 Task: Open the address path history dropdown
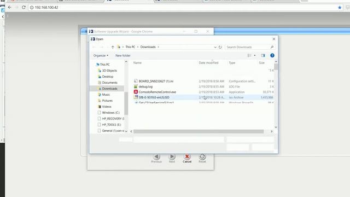pos(215,47)
